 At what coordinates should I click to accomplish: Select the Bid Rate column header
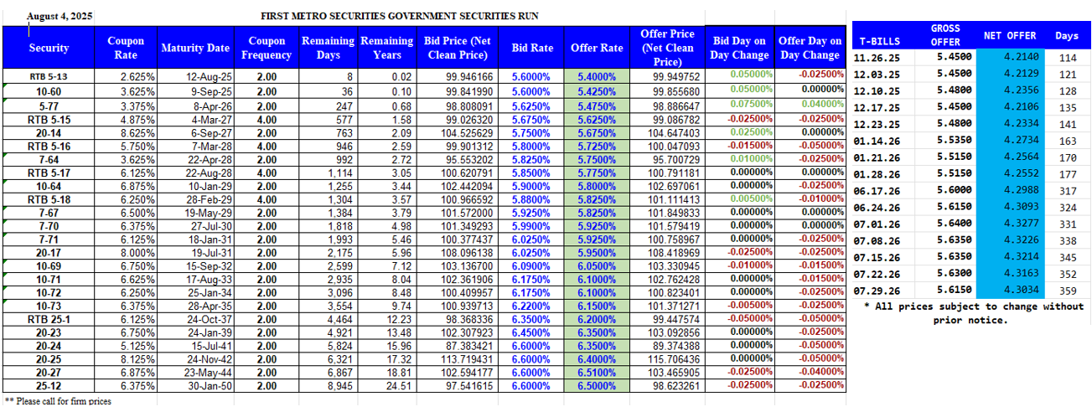532,48
